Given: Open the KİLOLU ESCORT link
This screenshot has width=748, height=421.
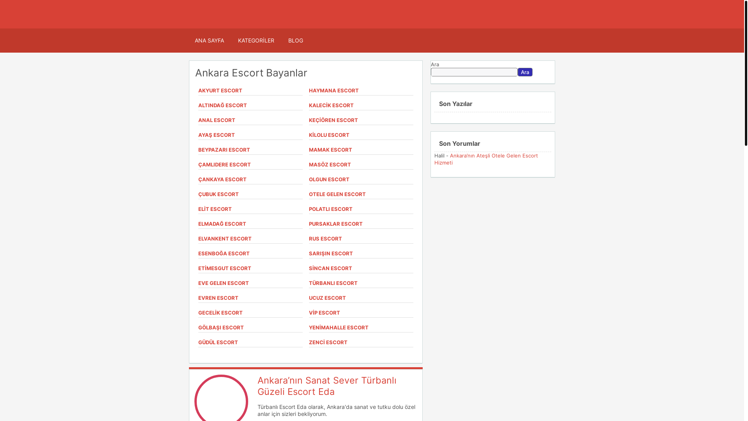Looking at the screenshot, I should (x=329, y=135).
